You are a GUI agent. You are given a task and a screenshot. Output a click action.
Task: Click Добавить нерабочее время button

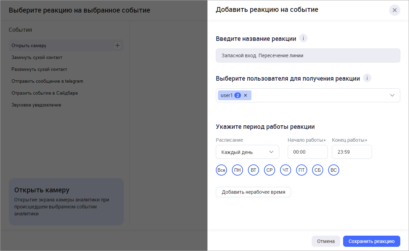[253, 192]
